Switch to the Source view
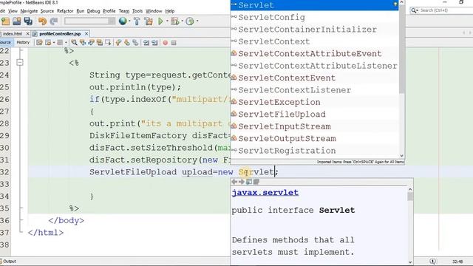This screenshot has width=473, height=266. coord(5,43)
